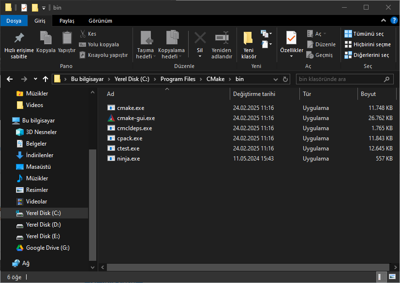Viewport: 400px width, 283px height.
Task: Switch to details view icon in status bar
Action: point(381,277)
